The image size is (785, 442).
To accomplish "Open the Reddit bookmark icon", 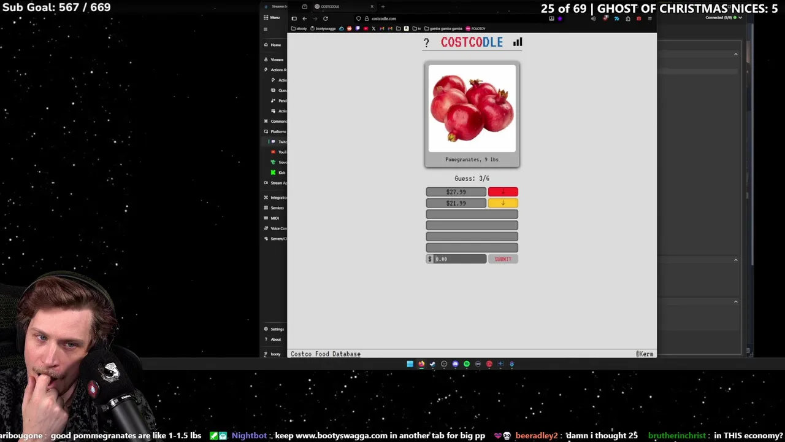I will 350,28.
